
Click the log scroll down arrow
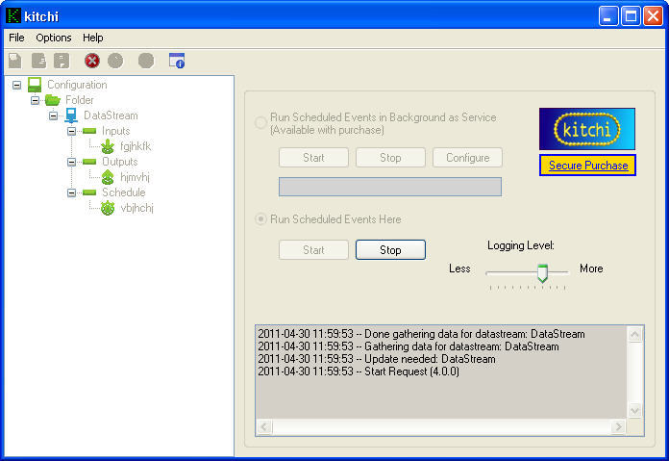[x=634, y=411]
